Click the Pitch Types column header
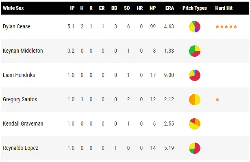Screen dimensions: 250x162 (x=194, y=8)
